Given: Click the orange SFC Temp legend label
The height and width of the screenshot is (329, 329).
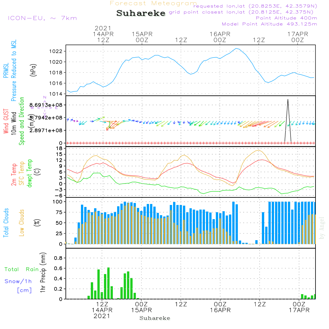Looking at the screenshot, I should (22, 173).
